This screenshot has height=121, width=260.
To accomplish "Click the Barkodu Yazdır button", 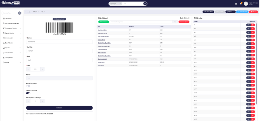I will pyautogui.click(x=59, y=19).
